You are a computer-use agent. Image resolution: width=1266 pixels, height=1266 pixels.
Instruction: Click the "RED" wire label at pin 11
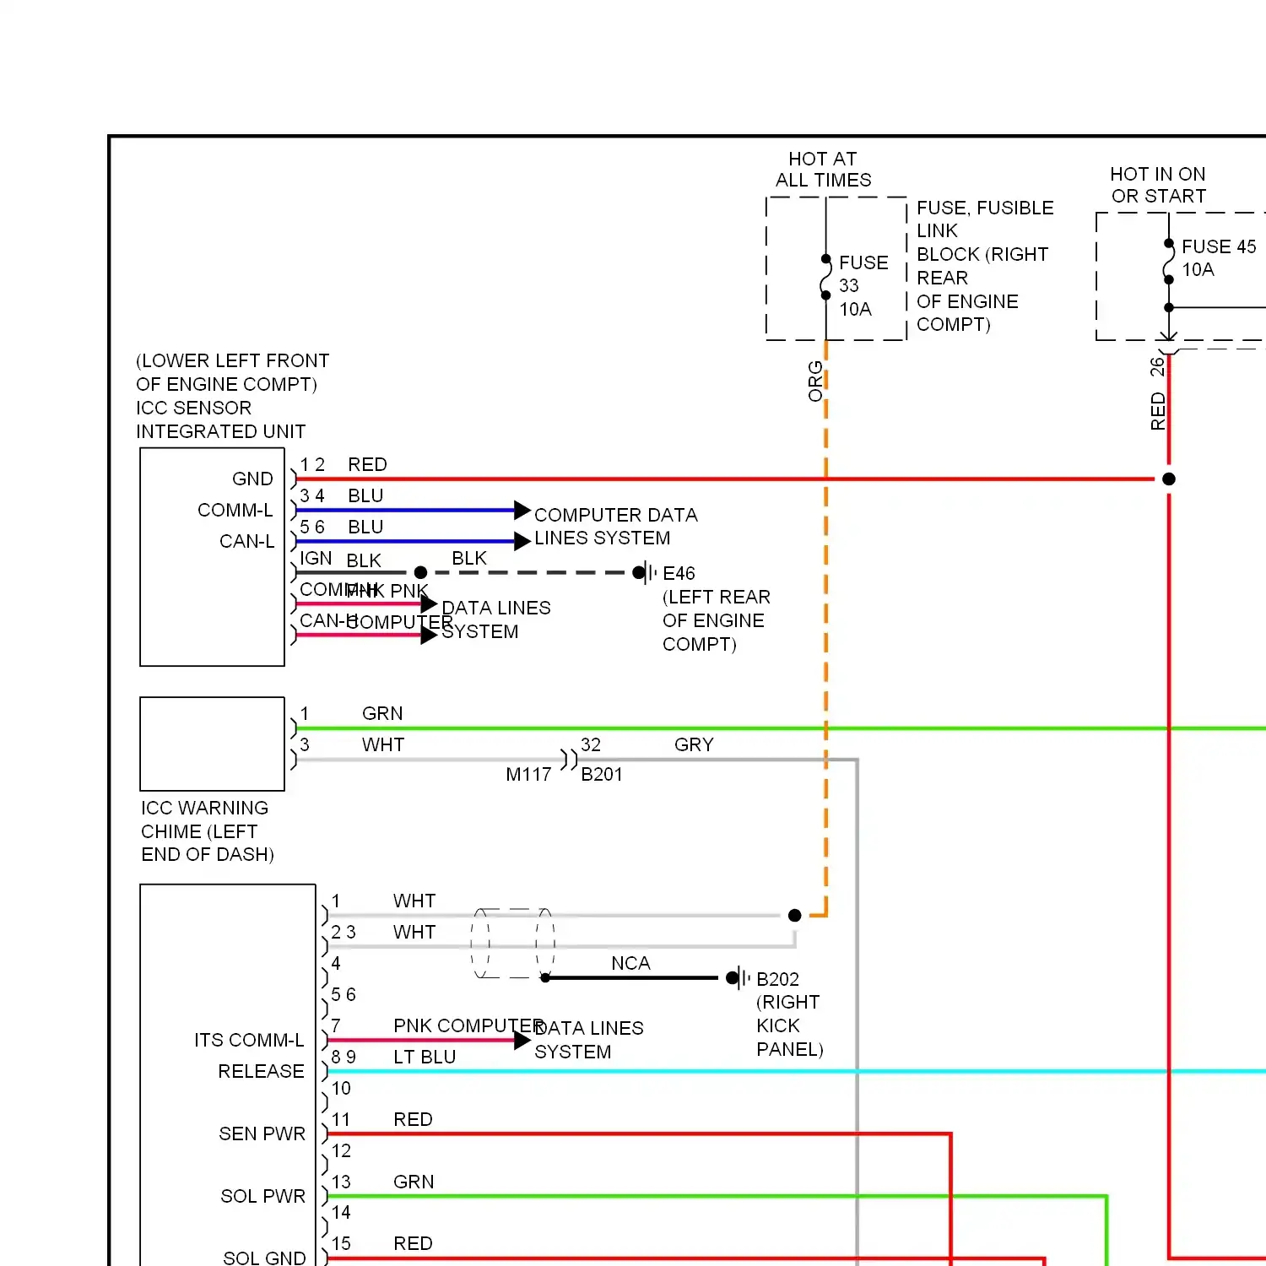click(x=413, y=1119)
